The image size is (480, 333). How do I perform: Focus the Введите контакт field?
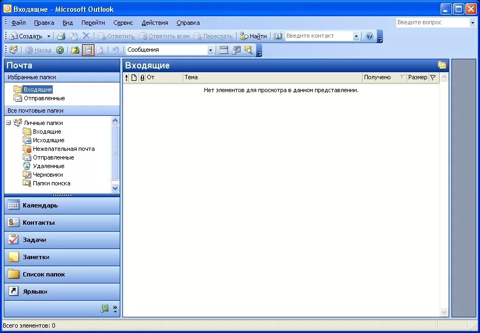click(x=319, y=36)
